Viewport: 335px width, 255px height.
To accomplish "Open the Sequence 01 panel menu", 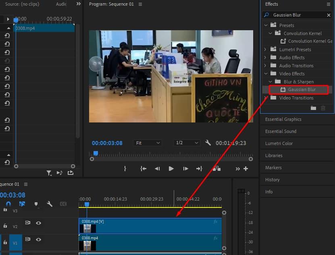I will coord(25,184).
